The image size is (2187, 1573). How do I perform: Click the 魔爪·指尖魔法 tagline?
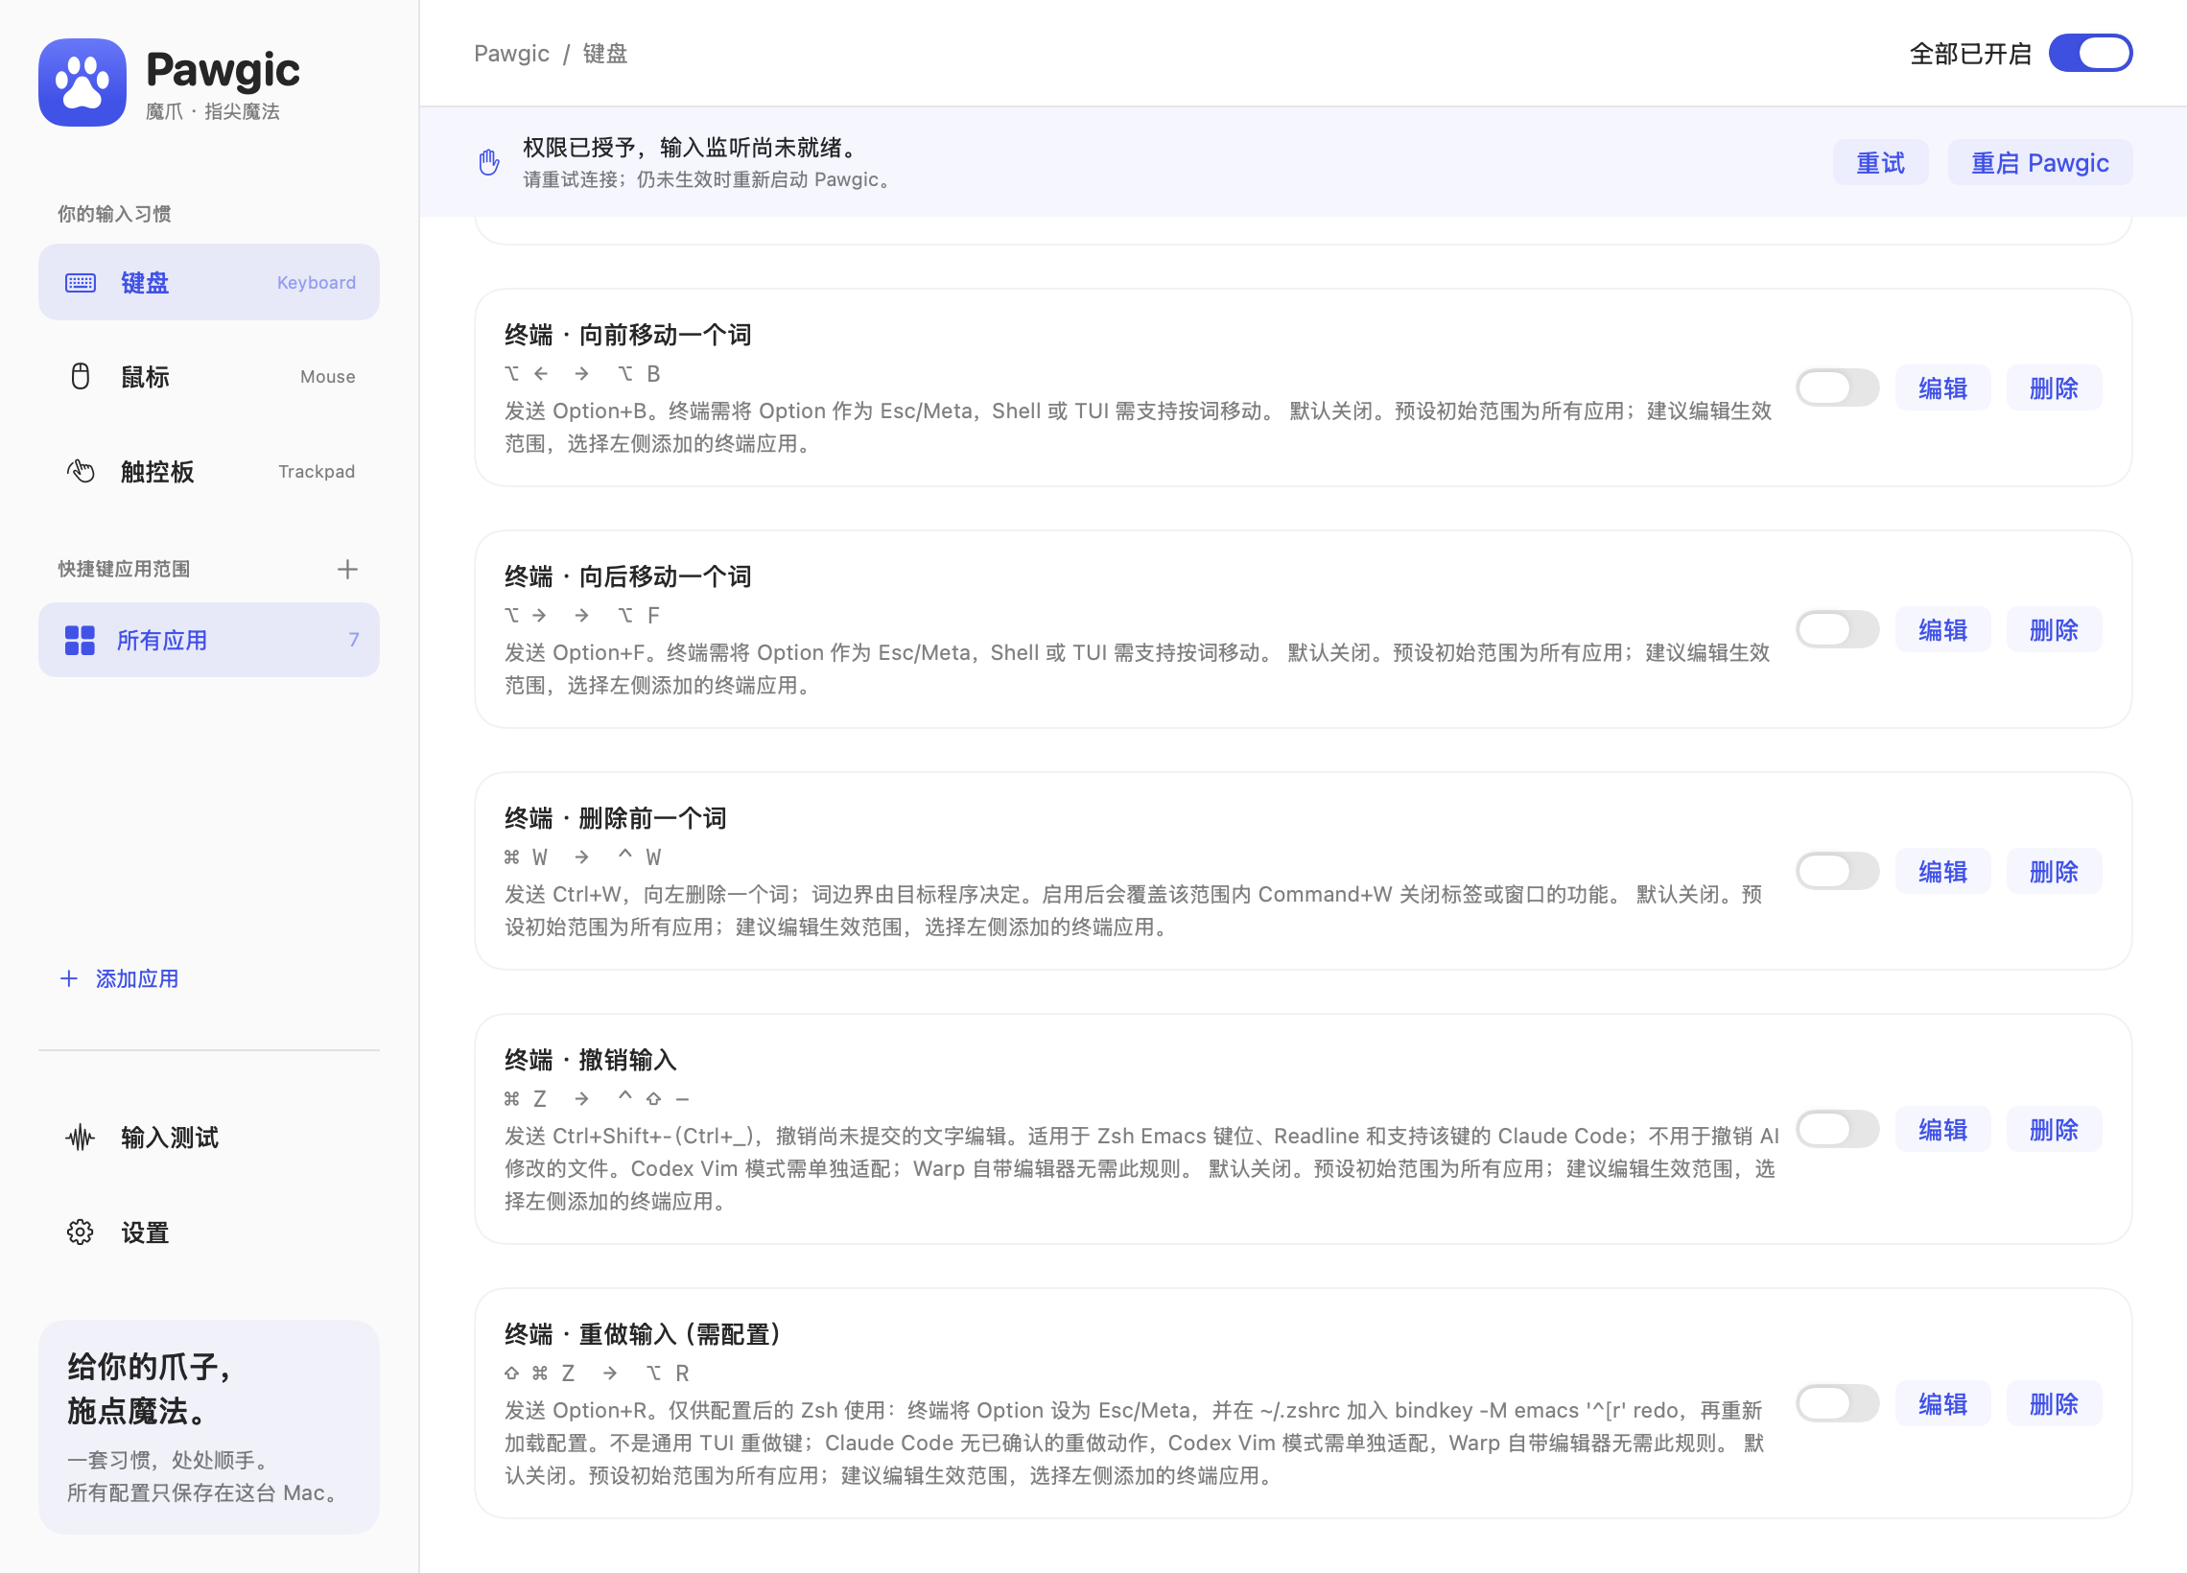click(x=213, y=111)
